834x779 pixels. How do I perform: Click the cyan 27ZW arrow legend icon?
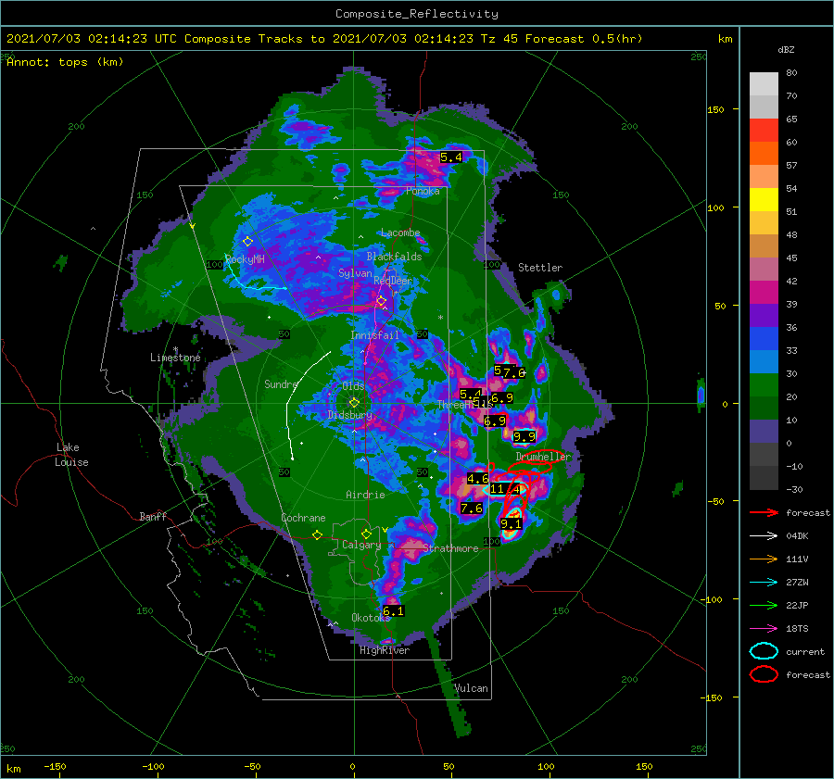click(x=764, y=583)
